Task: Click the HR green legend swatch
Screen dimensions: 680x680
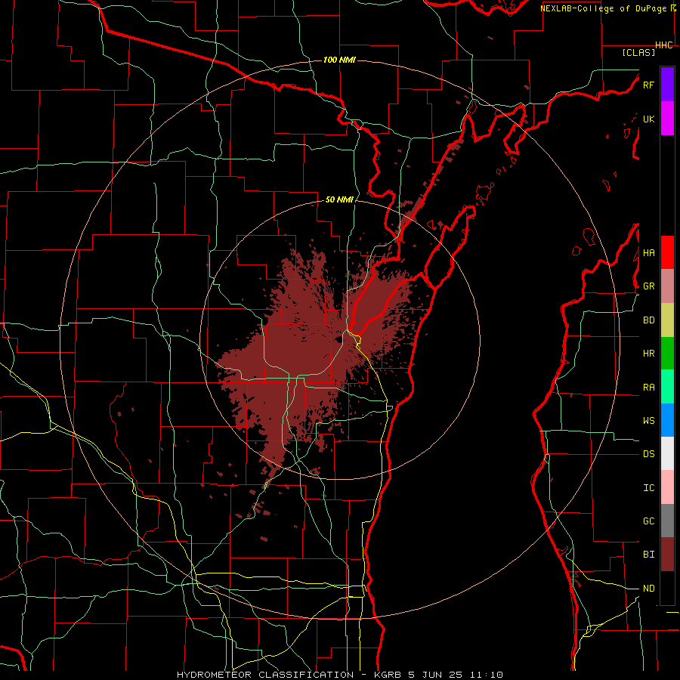Action: 667,354
